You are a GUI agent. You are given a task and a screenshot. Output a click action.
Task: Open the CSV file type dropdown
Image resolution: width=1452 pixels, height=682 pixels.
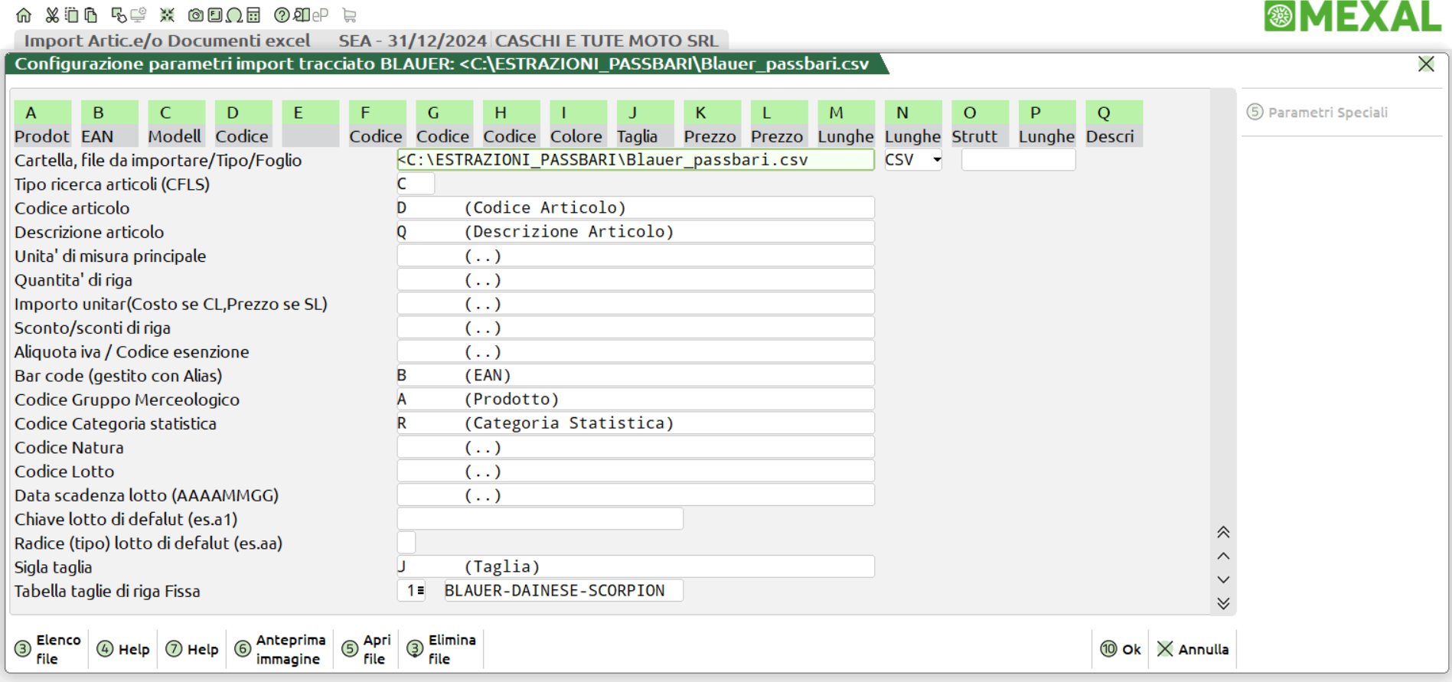(936, 160)
